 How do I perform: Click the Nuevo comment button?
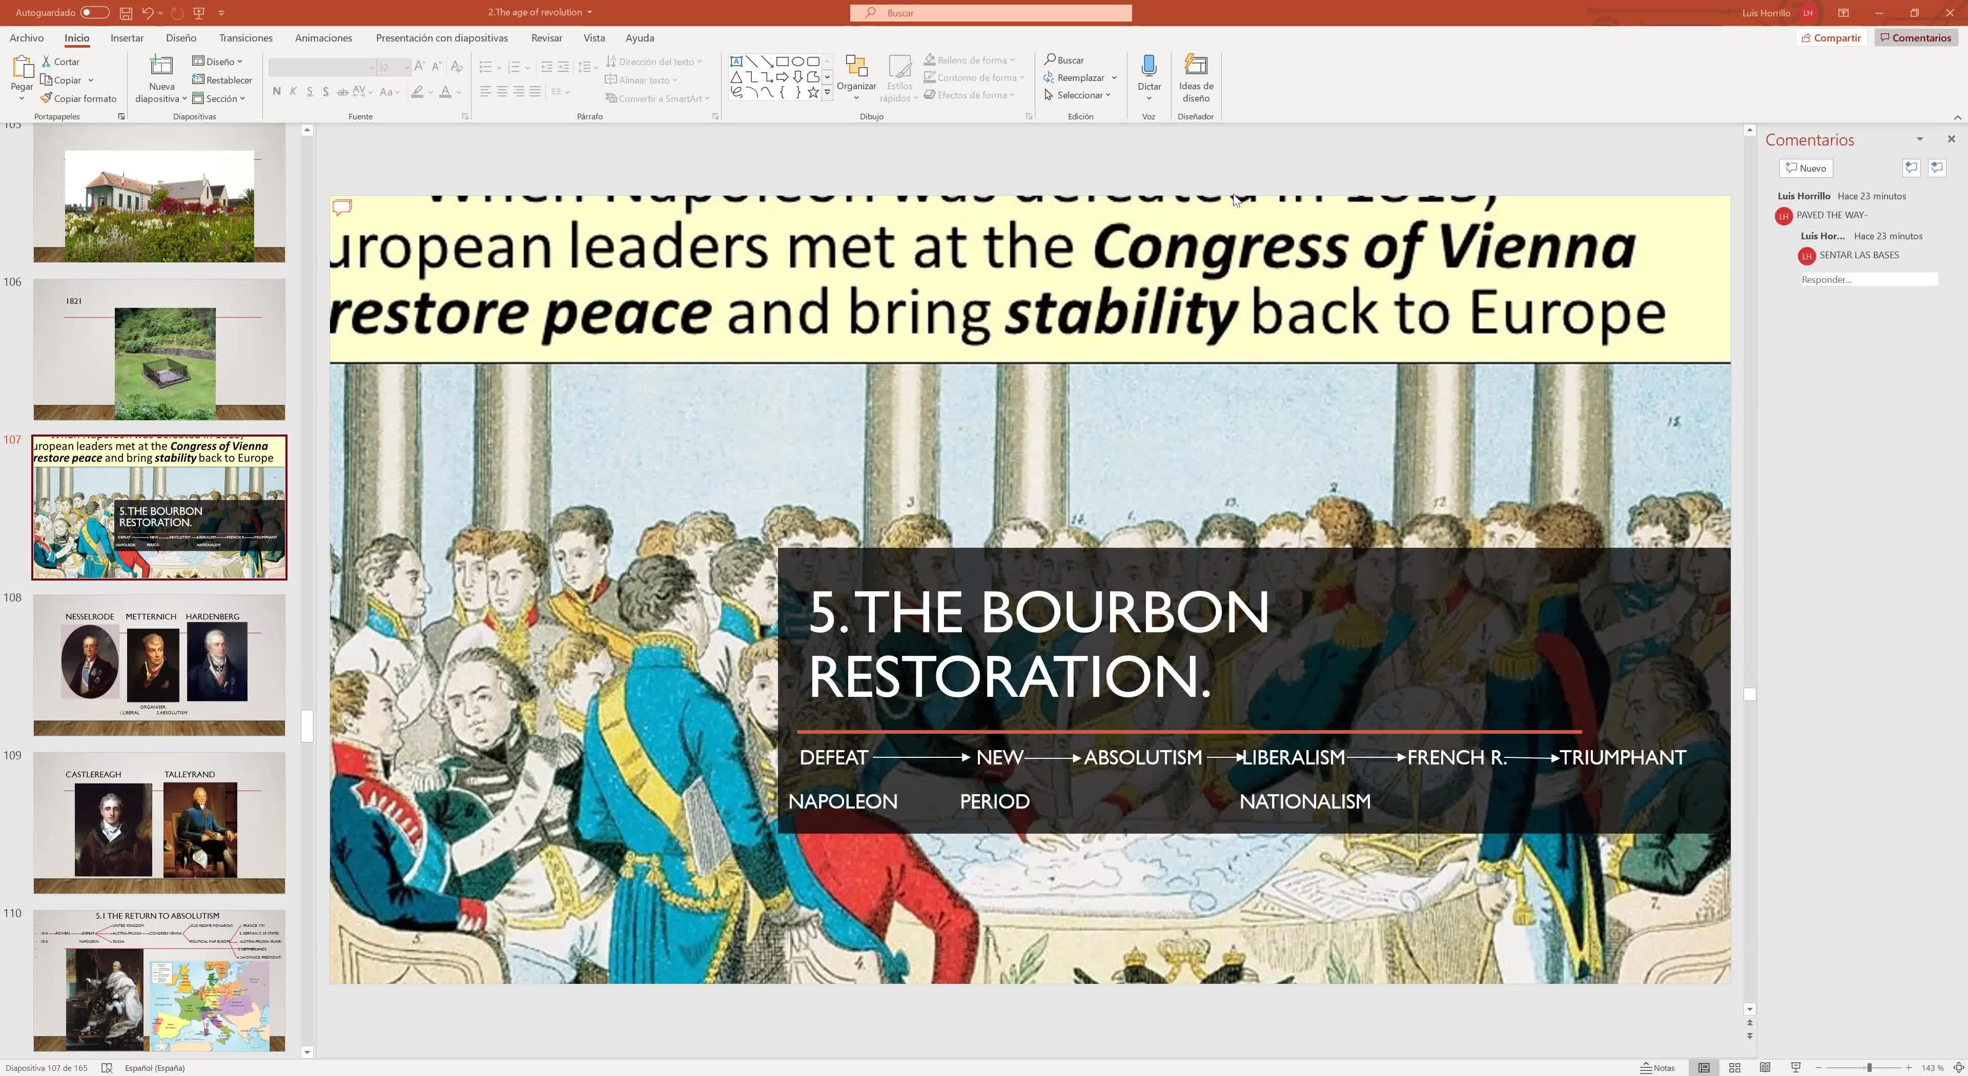(1805, 168)
